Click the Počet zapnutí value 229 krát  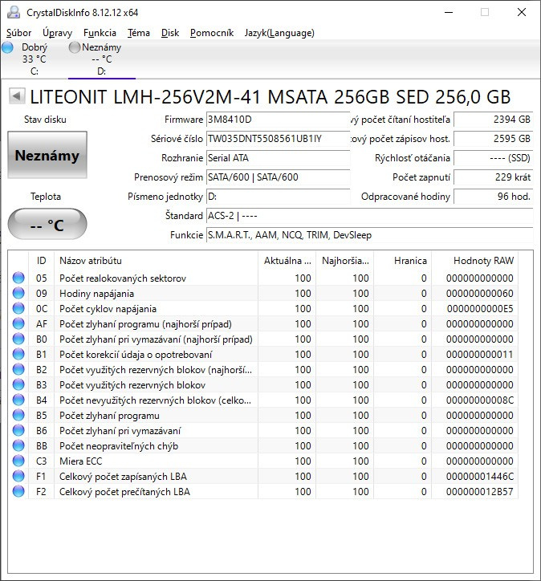(x=493, y=177)
